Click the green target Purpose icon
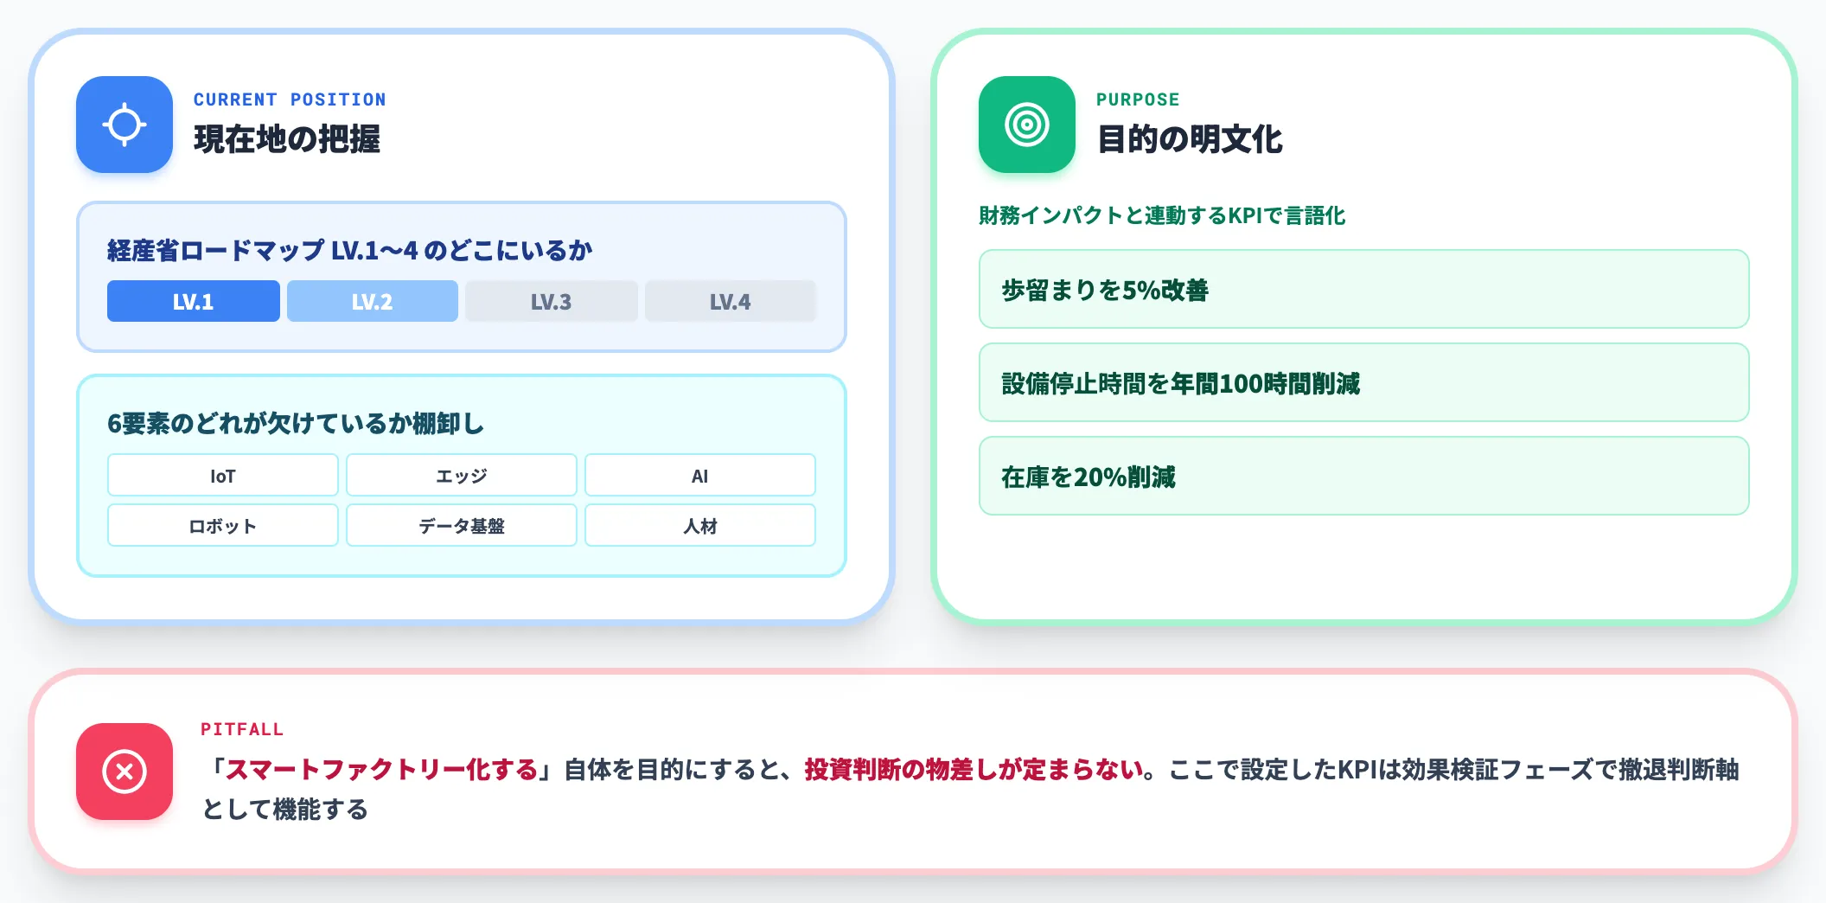This screenshot has width=1826, height=903. tap(1027, 125)
